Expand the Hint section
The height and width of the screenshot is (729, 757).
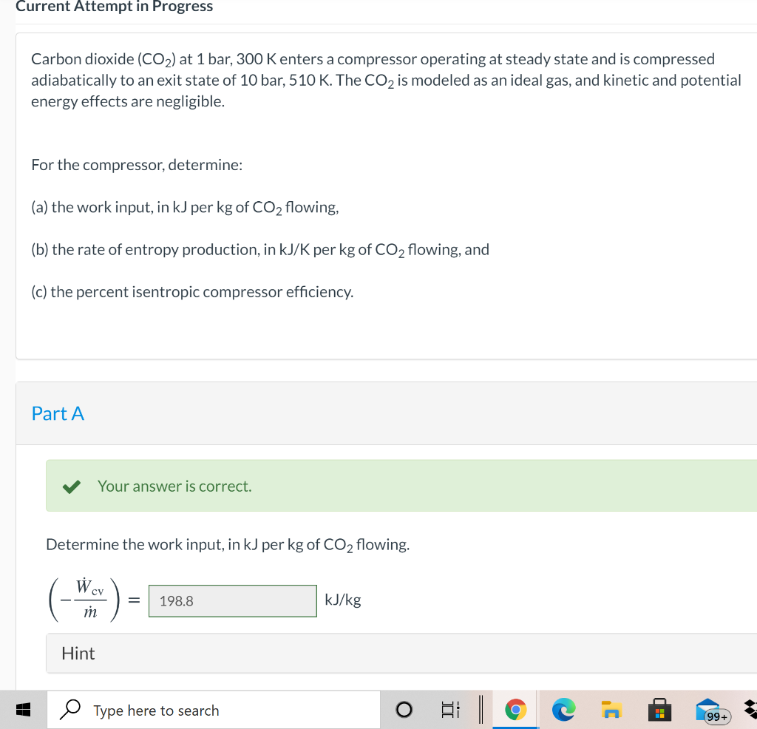(x=78, y=653)
